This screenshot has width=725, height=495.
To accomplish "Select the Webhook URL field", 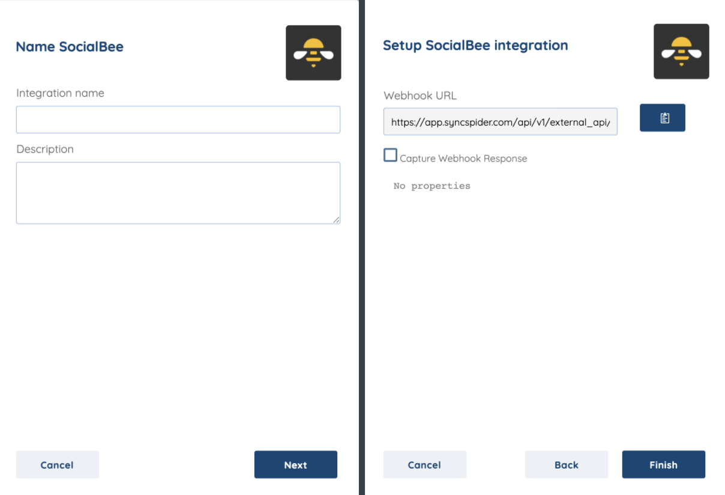I will coord(501,121).
